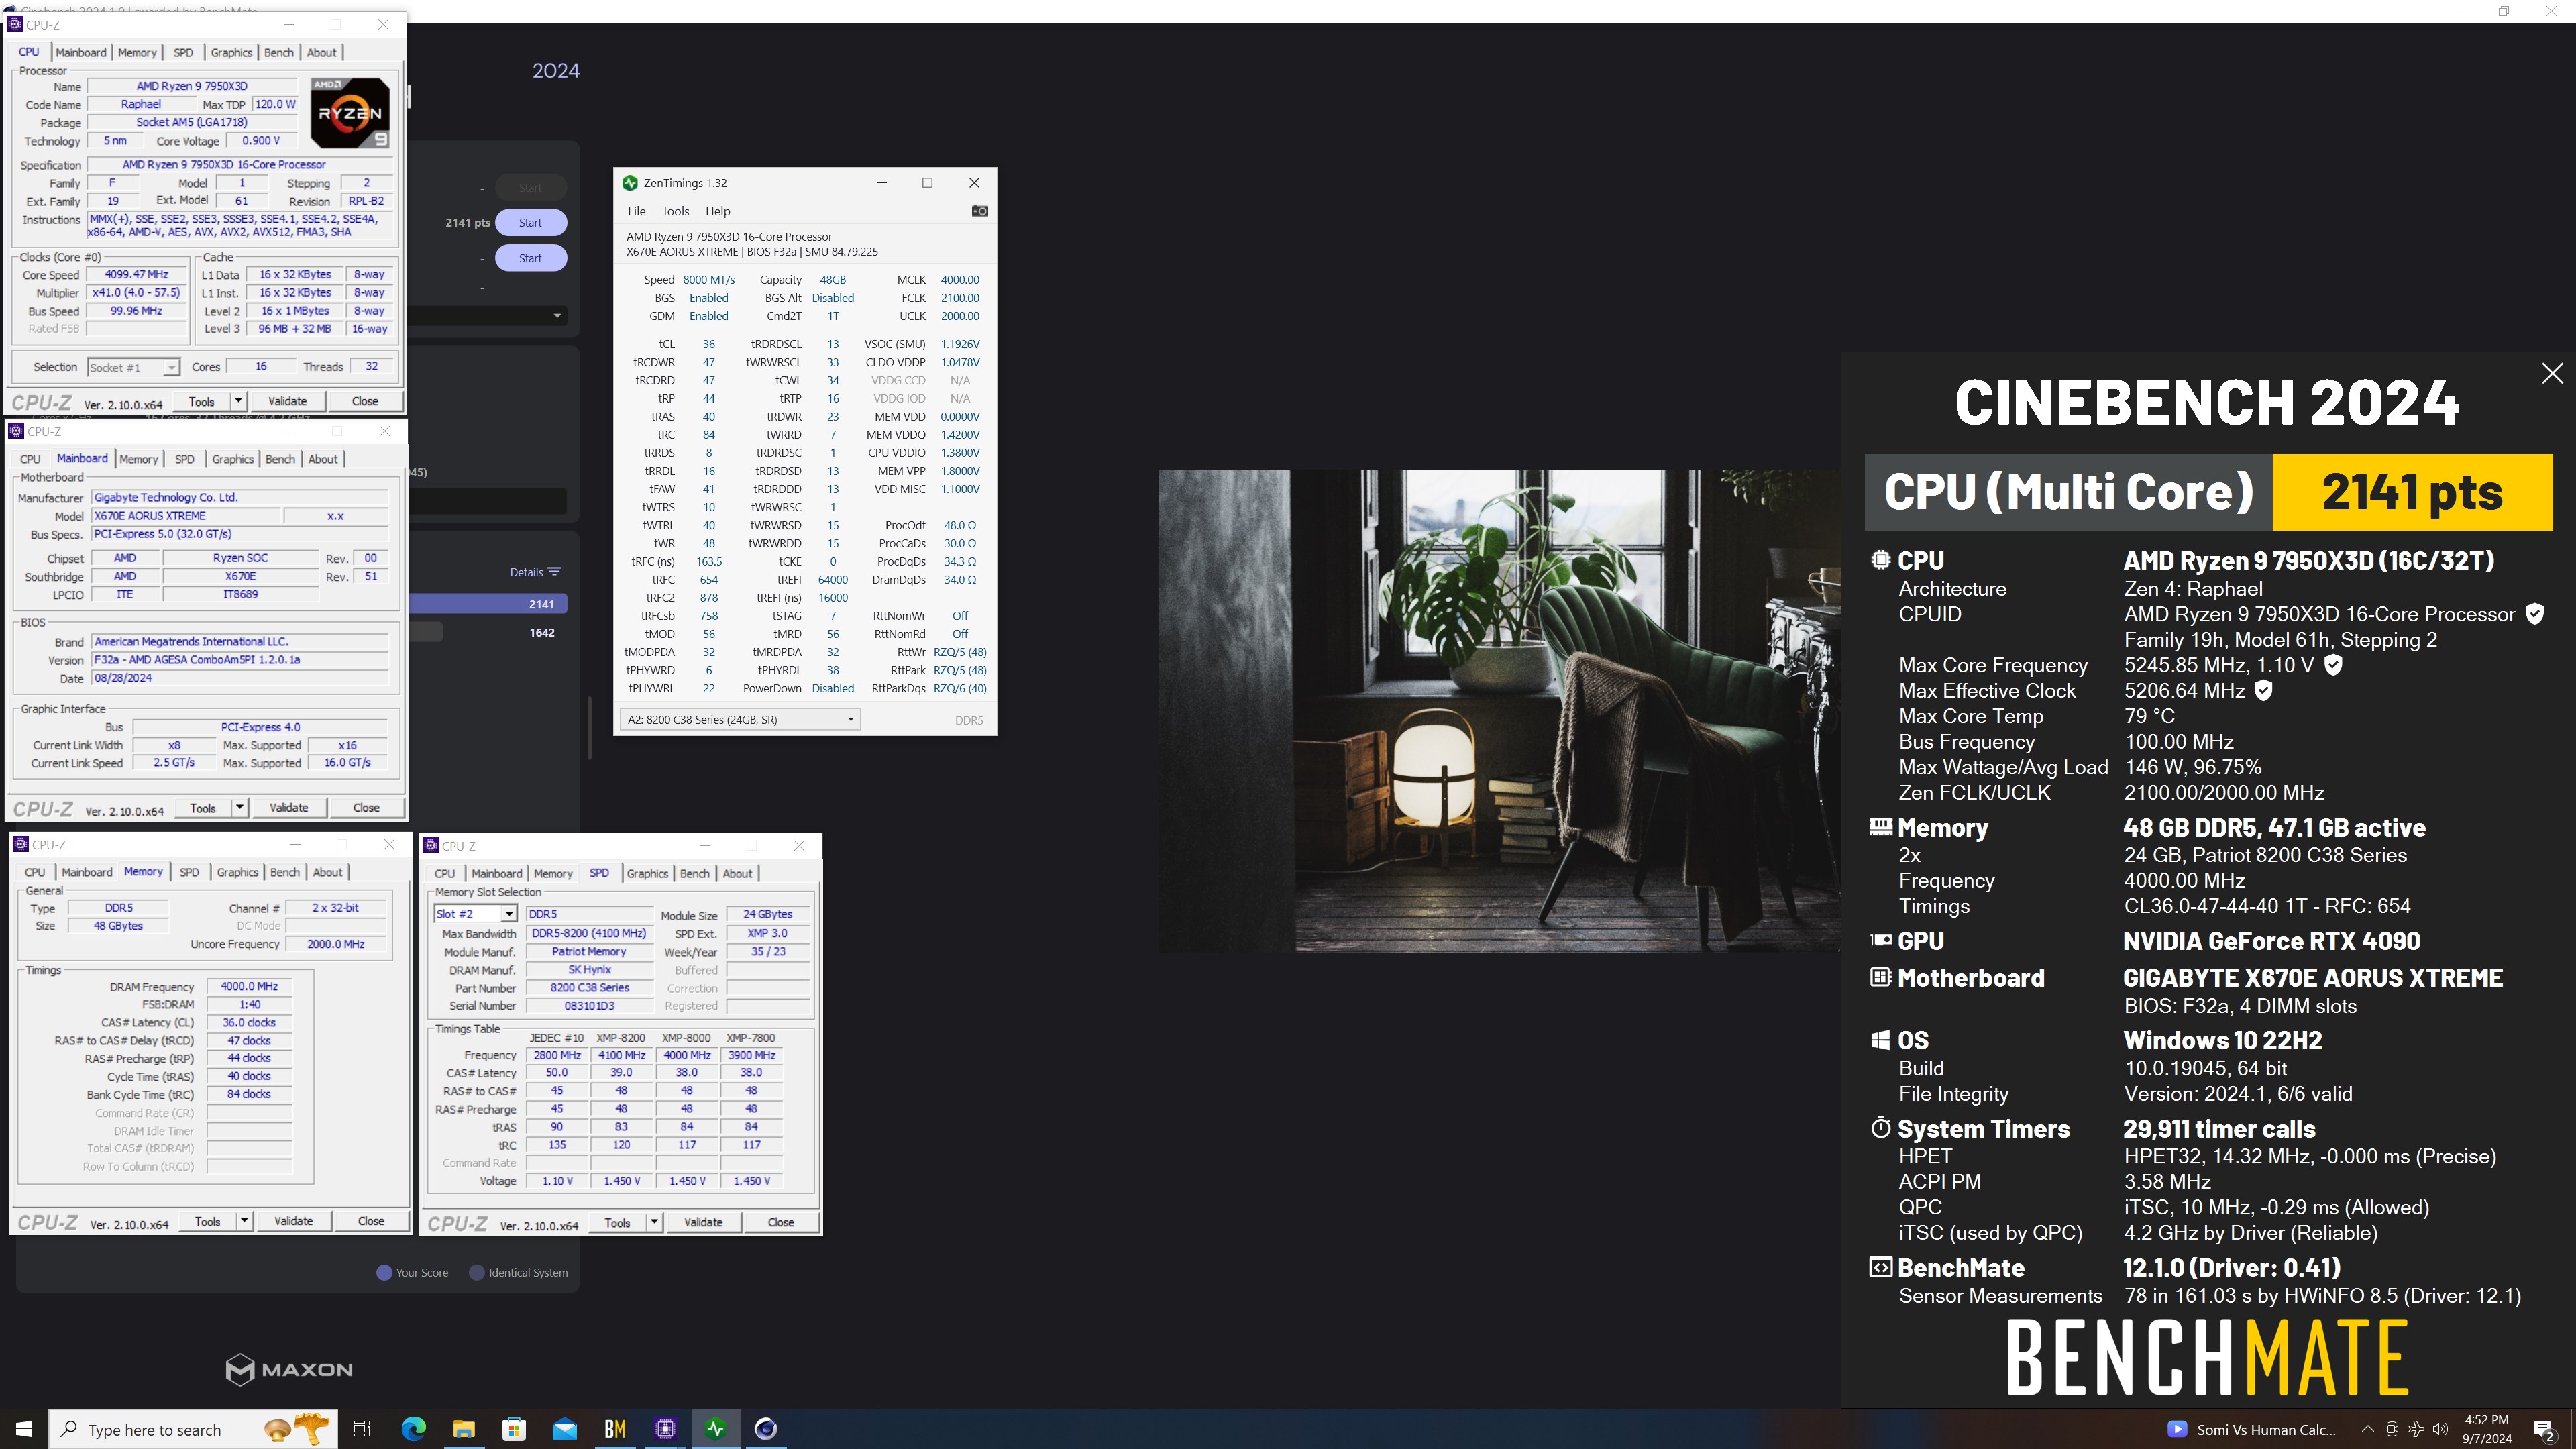The image size is (2576, 1449).
Task: Click Close button in CPU-Z SPD window
Action: tap(781, 1222)
